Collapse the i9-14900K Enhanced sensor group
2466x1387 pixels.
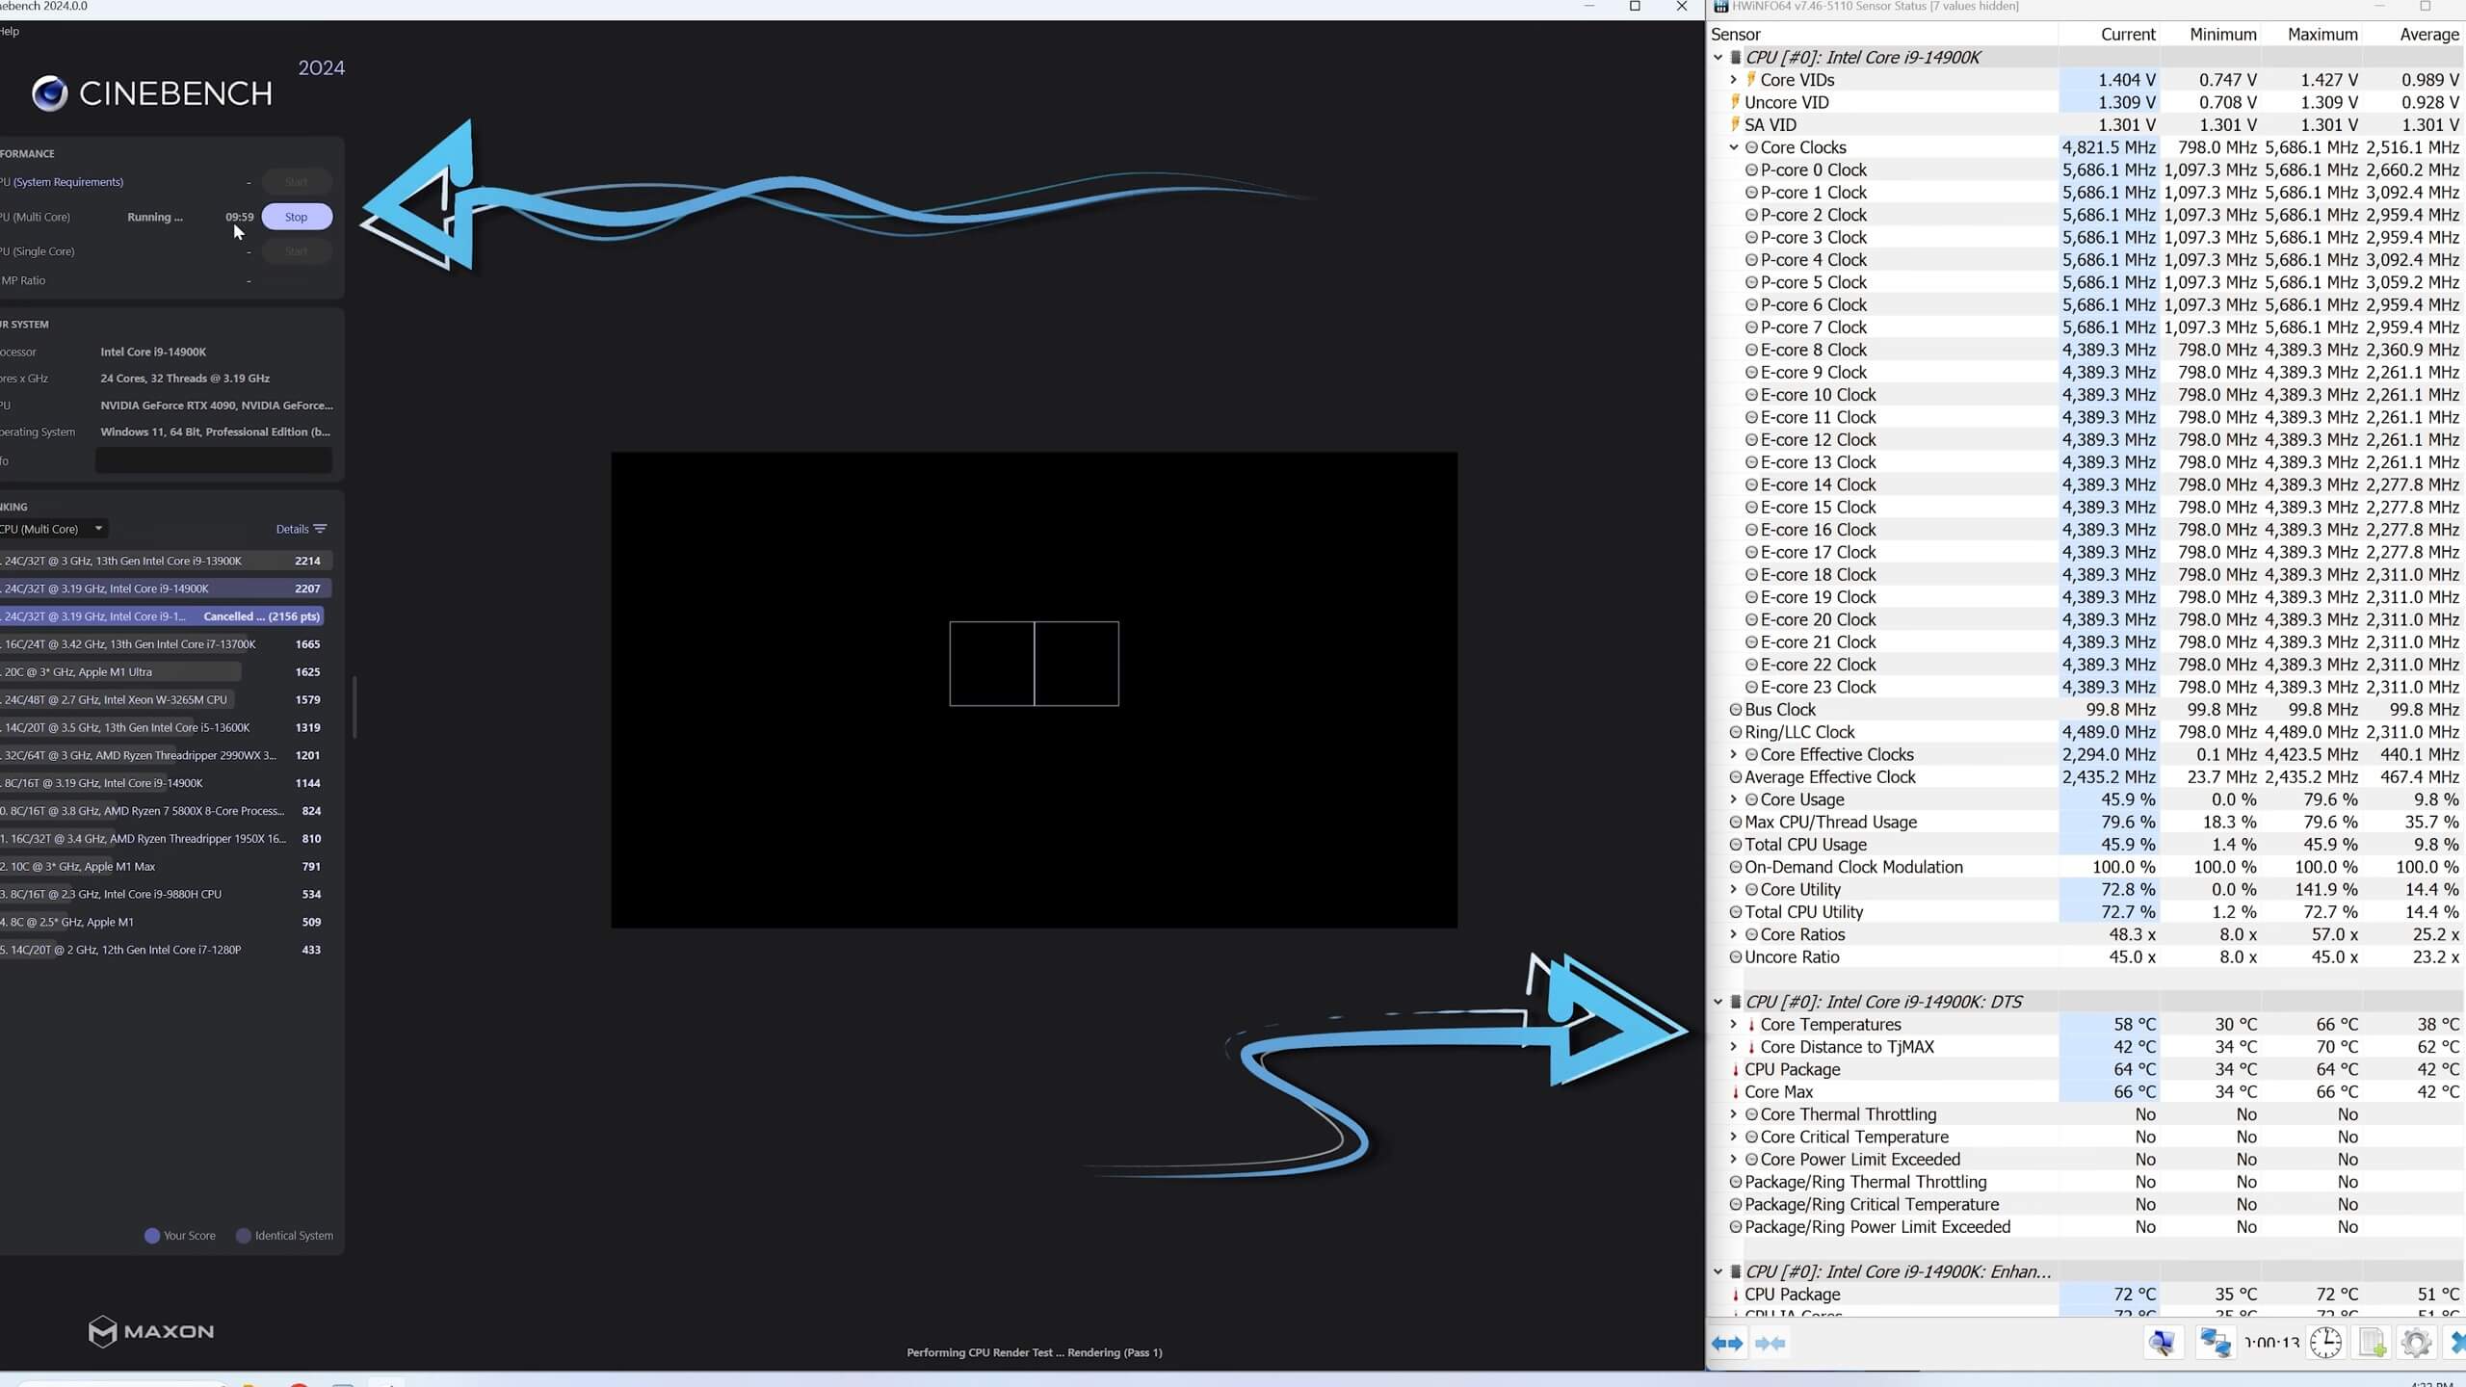(1718, 1271)
